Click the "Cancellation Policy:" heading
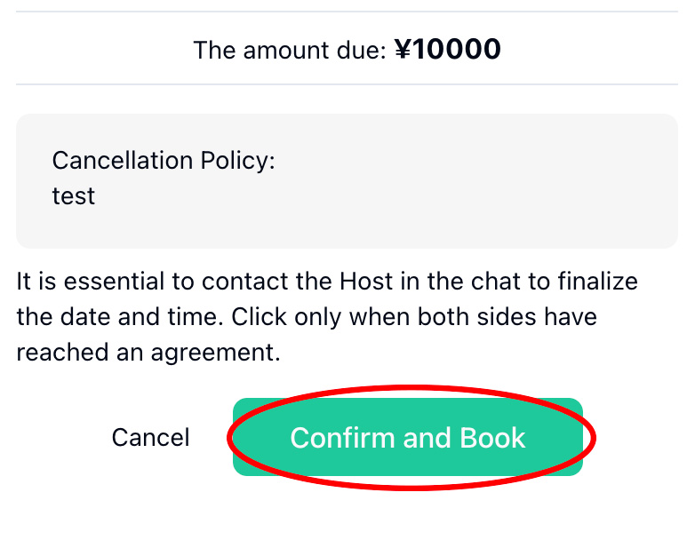 click(x=164, y=161)
